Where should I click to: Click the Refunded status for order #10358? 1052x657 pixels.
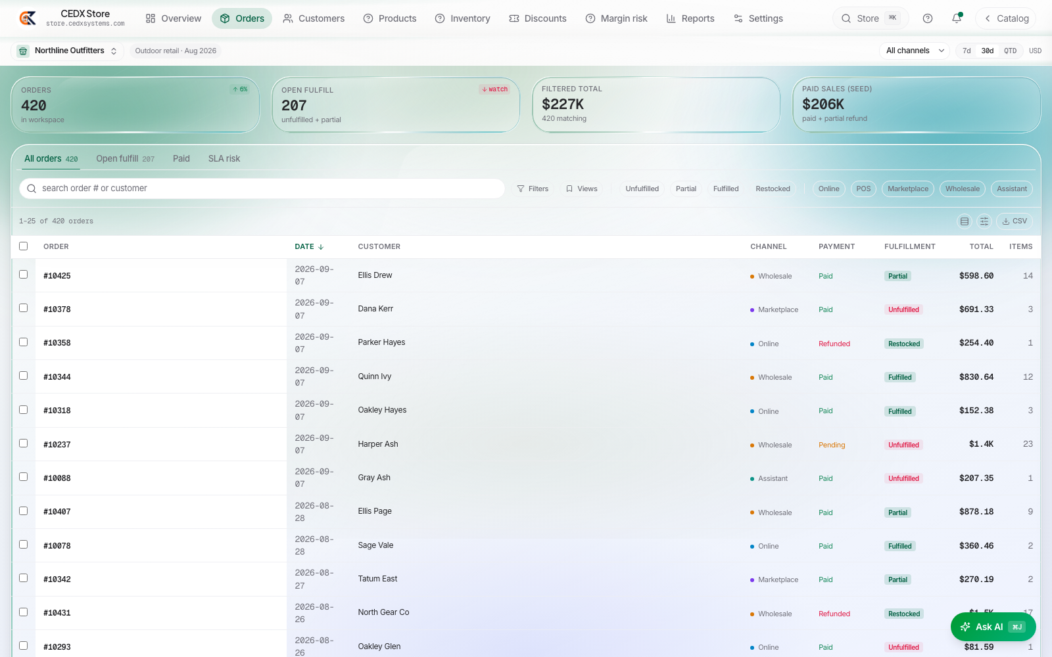click(834, 344)
